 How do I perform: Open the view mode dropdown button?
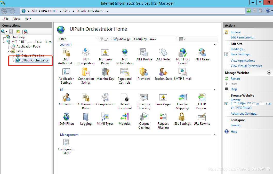[182, 39]
